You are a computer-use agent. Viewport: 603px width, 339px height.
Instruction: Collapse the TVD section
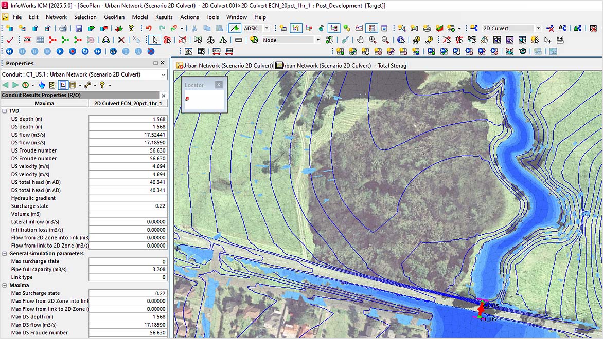5,111
